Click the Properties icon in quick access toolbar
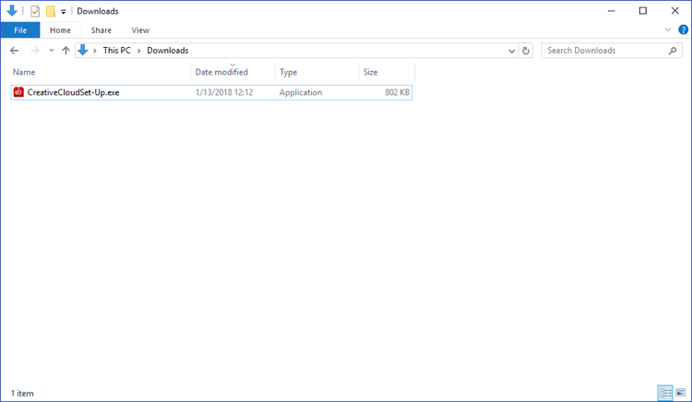This screenshot has width=692, height=402. coord(35,11)
